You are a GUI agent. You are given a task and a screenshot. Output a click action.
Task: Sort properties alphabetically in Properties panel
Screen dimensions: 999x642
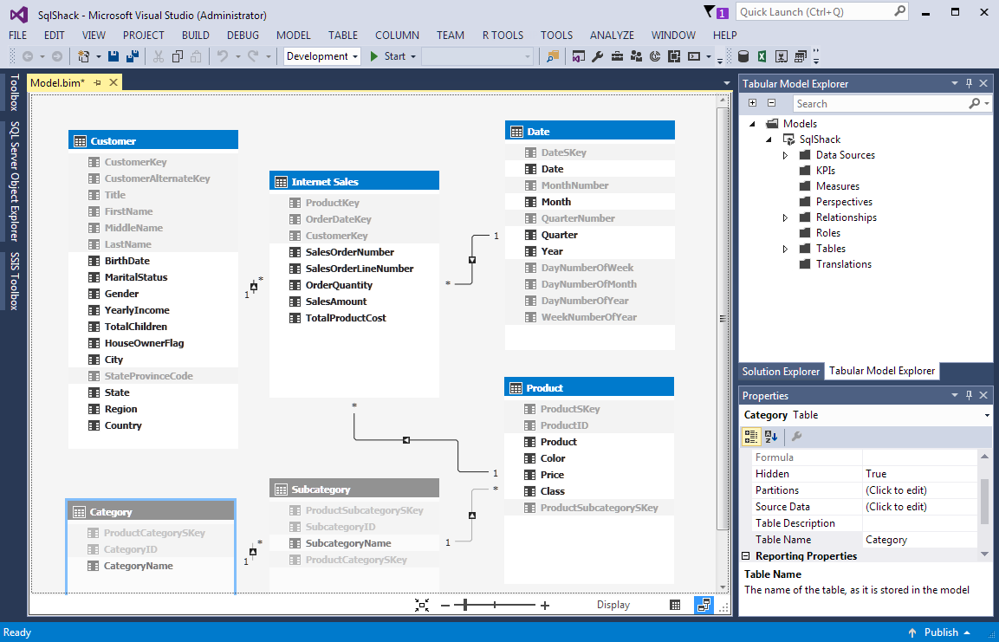[771, 437]
